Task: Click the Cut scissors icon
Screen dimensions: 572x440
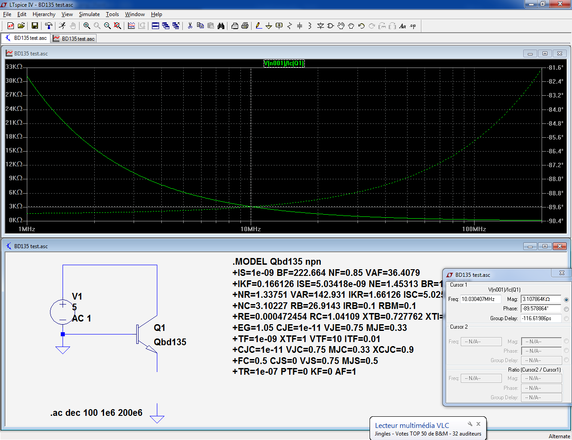Action: tap(190, 26)
